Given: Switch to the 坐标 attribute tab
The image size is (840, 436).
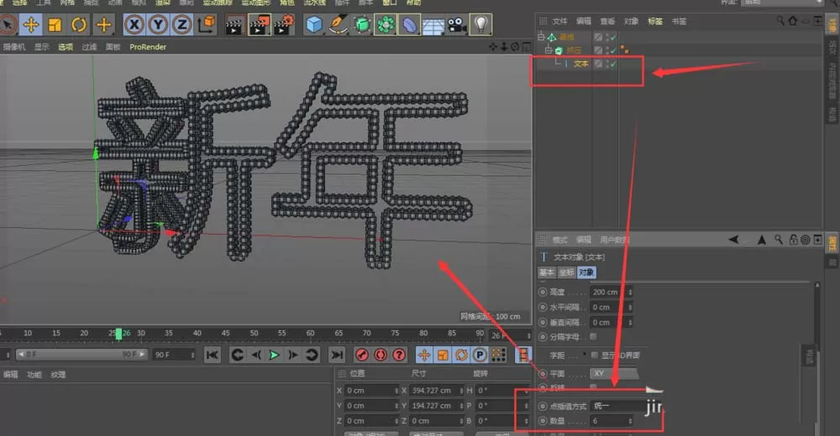Looking at the screenshot, I should point(566,272).
